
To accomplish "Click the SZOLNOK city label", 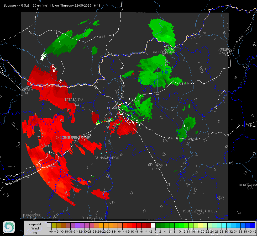I will [190, 139].
